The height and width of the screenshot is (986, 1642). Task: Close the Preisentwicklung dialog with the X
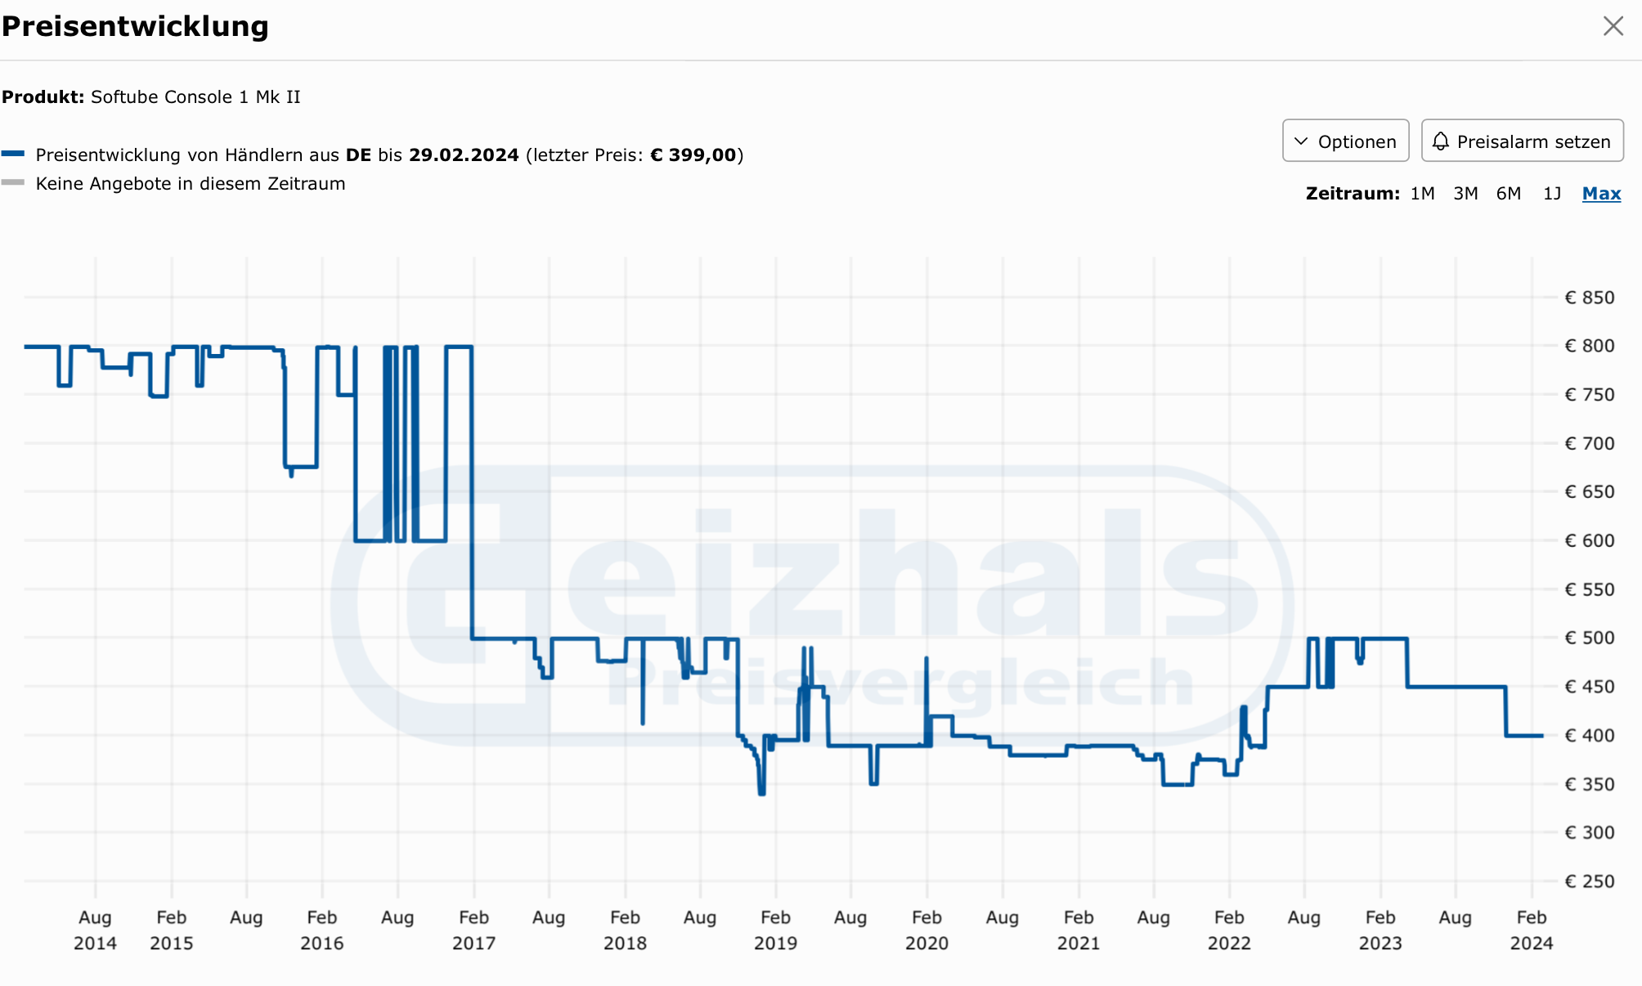[x=1613, y=26]
